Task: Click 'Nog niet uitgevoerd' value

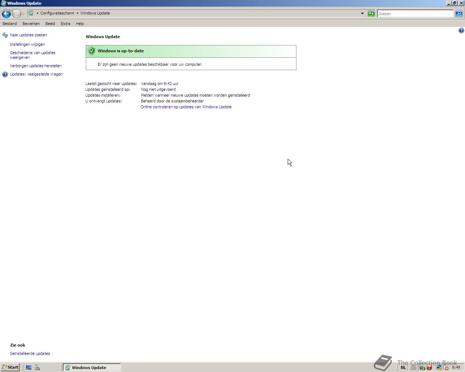Action: [158, 89]
